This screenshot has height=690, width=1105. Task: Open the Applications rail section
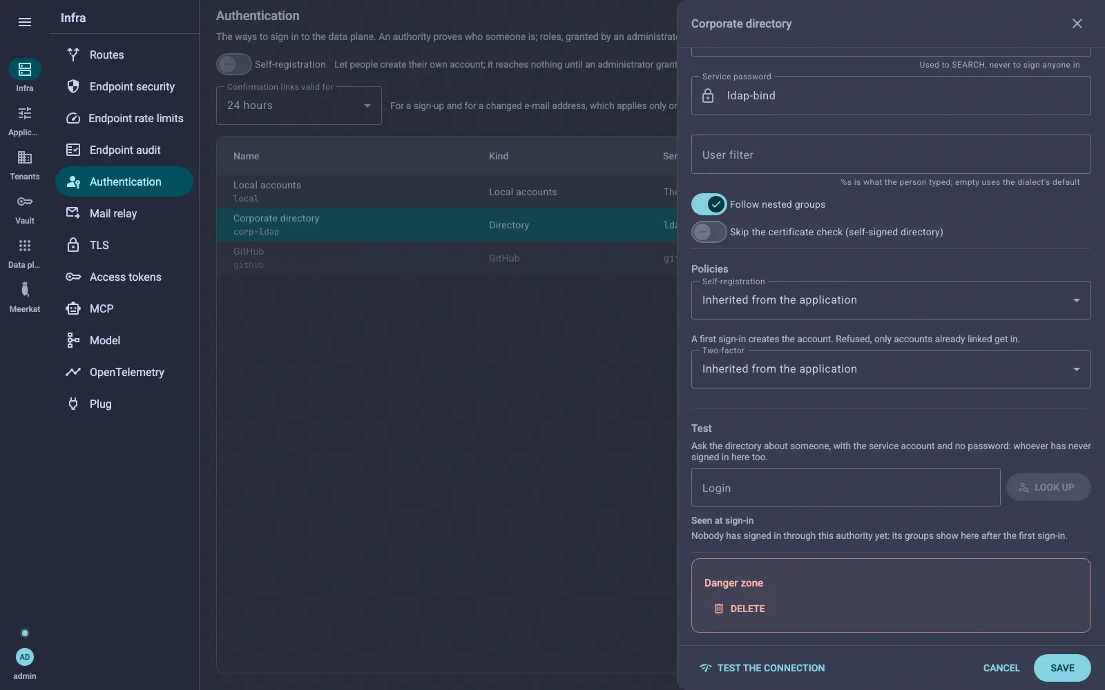click(25, 120)
